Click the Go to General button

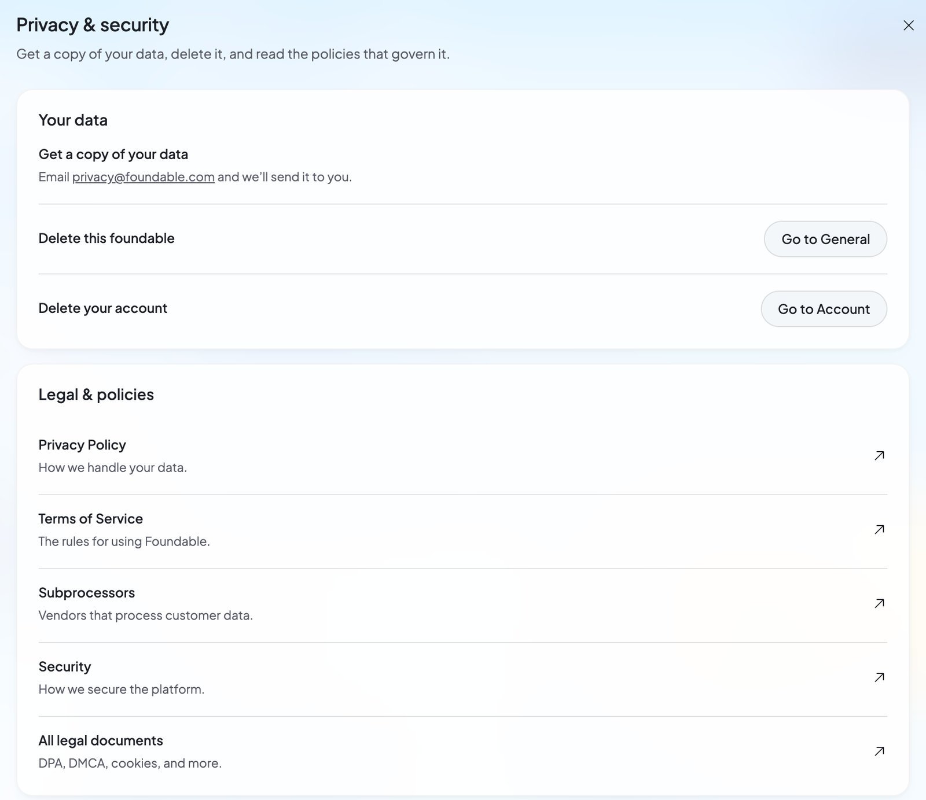pos(825,239)
